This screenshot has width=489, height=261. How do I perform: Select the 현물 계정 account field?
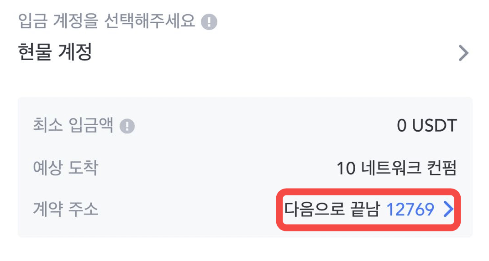point(55,52)
